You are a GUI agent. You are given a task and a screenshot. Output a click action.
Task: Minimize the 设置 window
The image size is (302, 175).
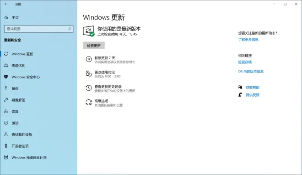[x=274, y=4]
